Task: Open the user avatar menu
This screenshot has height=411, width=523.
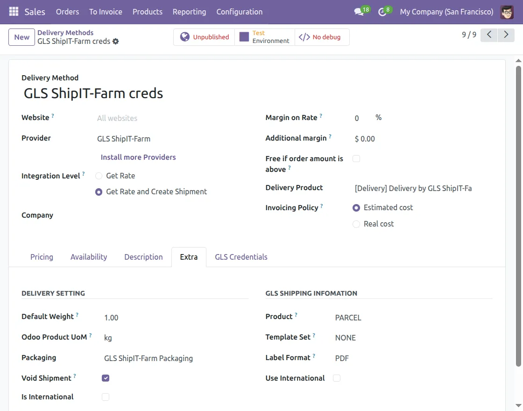Action: pyautogui.click(x=507, y=12)
